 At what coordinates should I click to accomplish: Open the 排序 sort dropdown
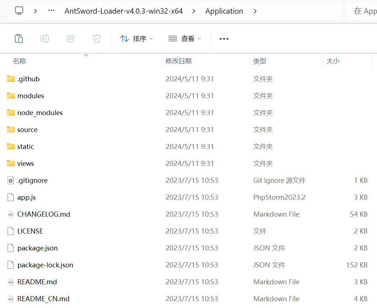tap(136, 38)
